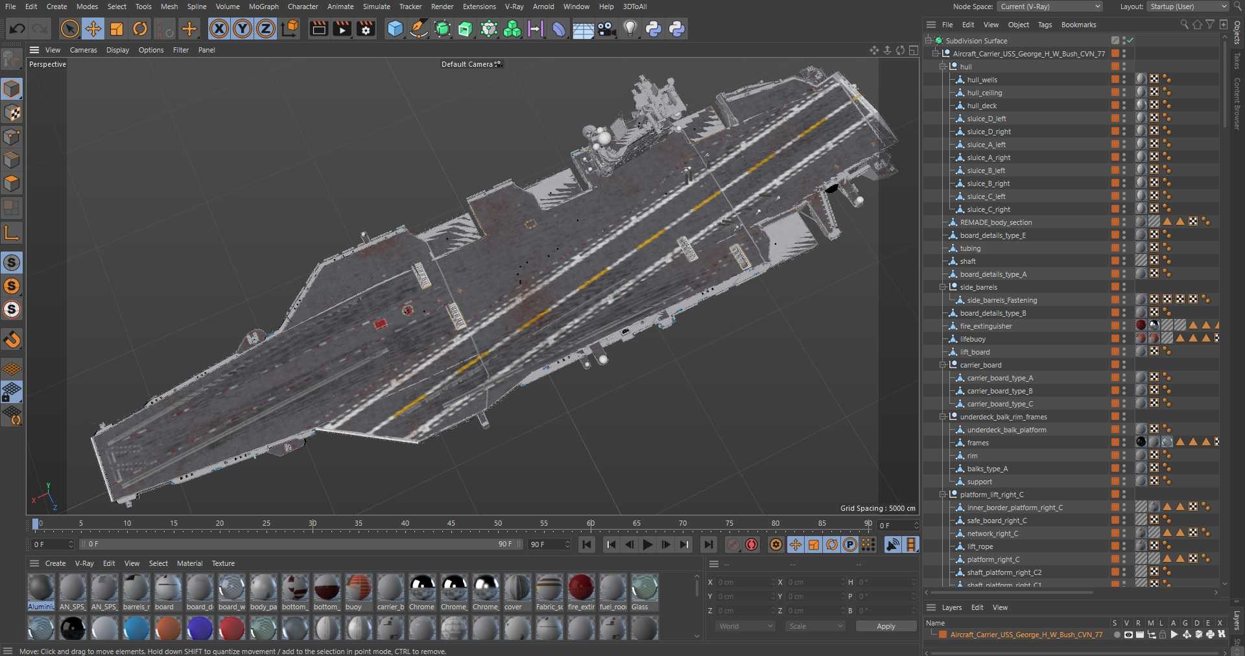The width and height of the screenshot is (1245, 656).
Task: Open the MoGraph menu
Action: click(263, 6)
